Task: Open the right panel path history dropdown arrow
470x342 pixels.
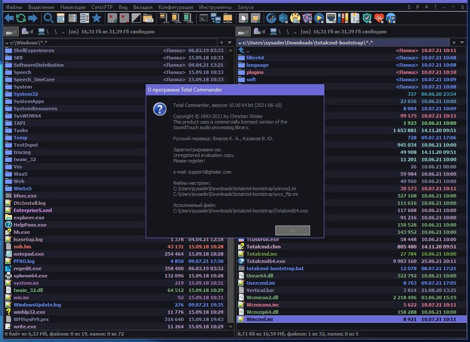Action: [462, 43]
